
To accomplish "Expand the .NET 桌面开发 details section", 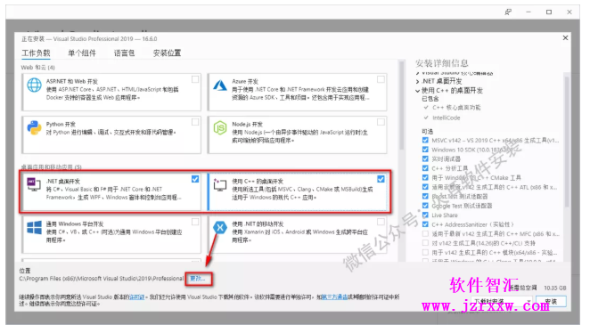I will (x=418, y=81).
